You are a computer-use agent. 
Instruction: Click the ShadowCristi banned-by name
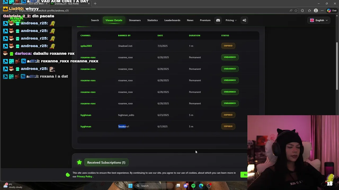125,46
